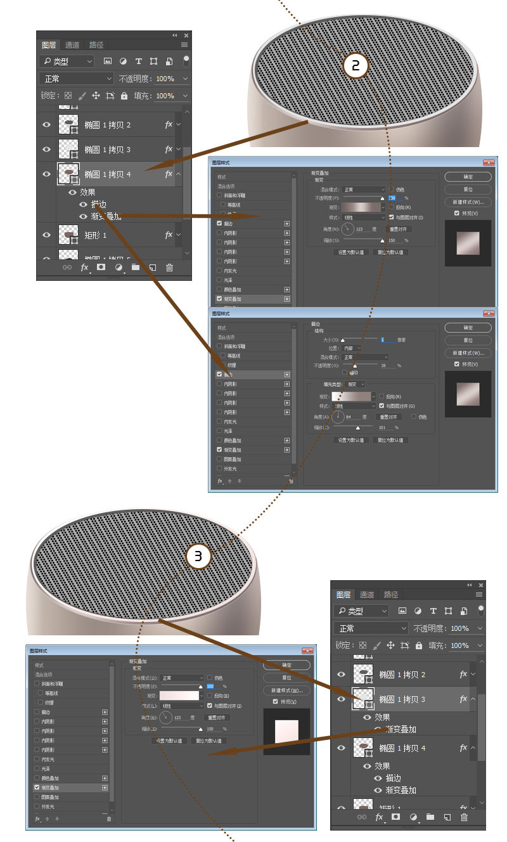Open 类型 filter dropdown in upper Layers panel
Viewport: 507px width, 842px height.
click(66, 62)
